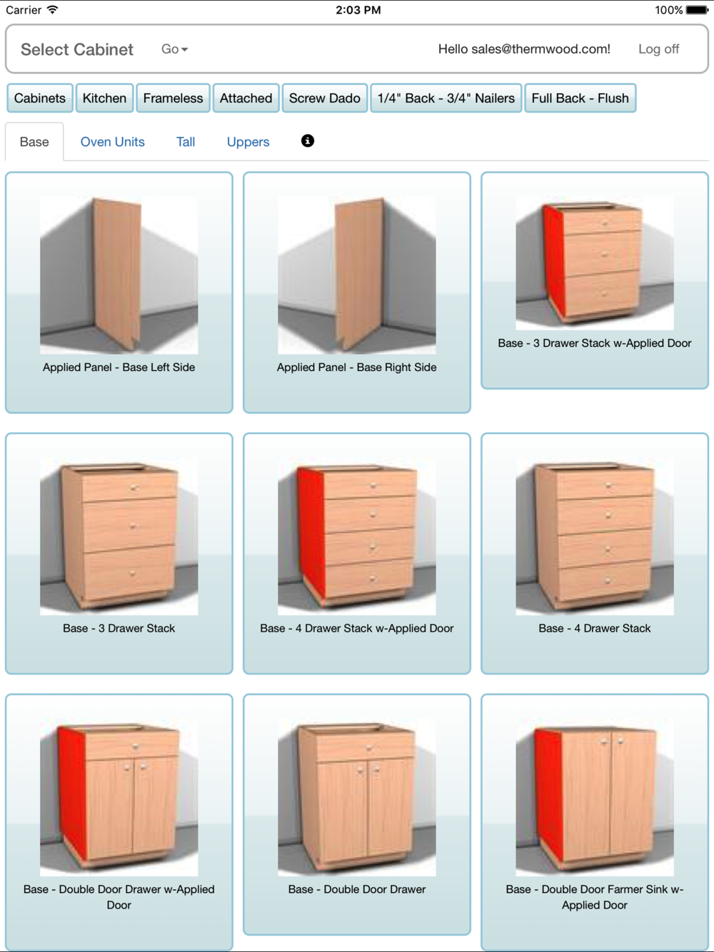This screenshot has width=714, height=952.
Task: Click the Cabinets breadcrumb button
Action: pyautogui.click(x=40, y=98)
